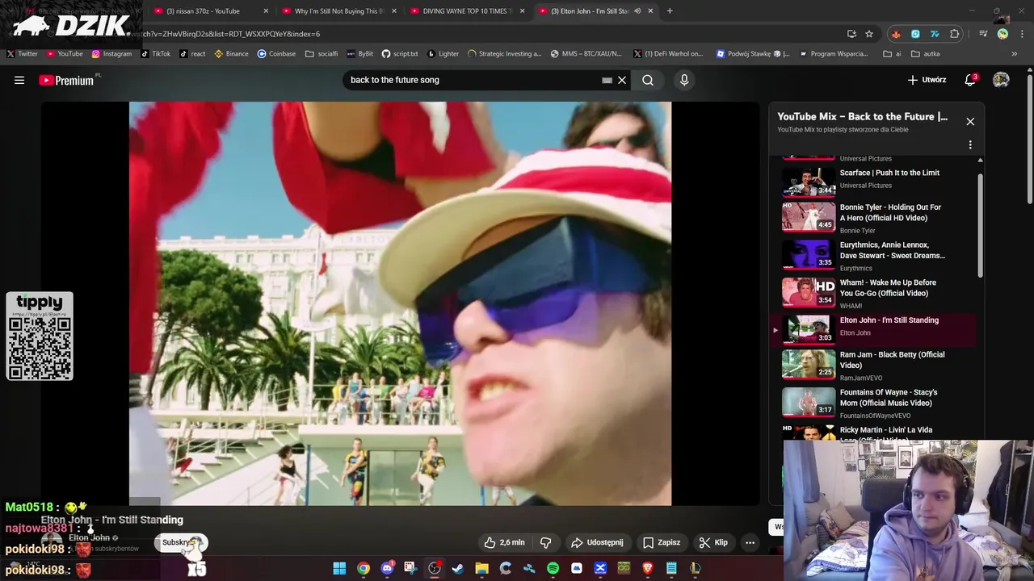Open Spotify from the taskbar

(553, 568)
